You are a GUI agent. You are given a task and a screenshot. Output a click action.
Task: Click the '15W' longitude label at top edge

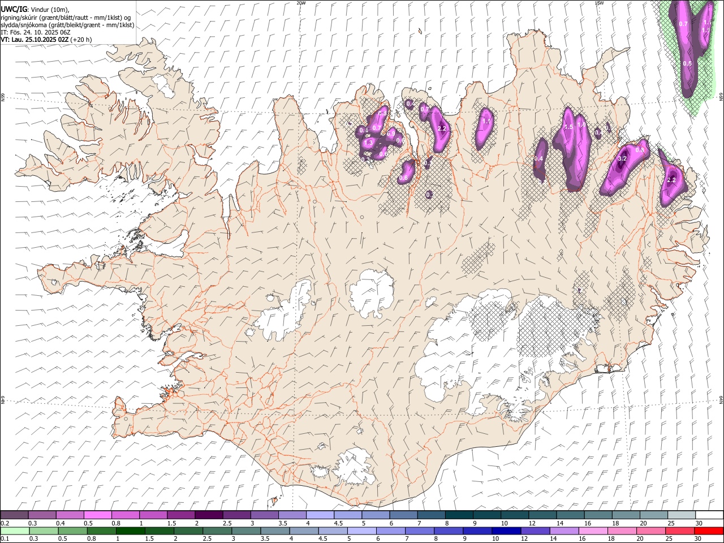[599, 3]
